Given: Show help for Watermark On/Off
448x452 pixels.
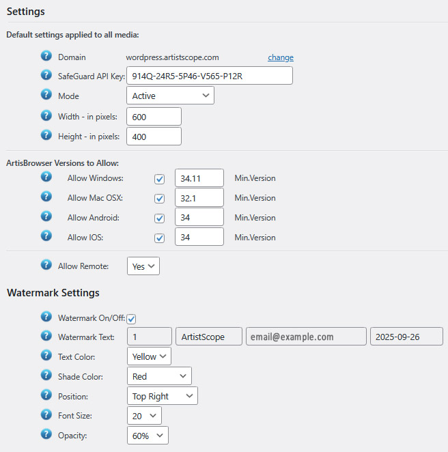Looking at the screenshot, I should point(46,316).
